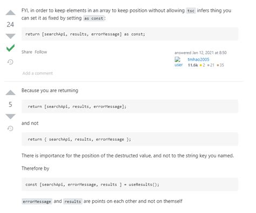Downvote the answer with 5 votes

[x=10, y=116]
